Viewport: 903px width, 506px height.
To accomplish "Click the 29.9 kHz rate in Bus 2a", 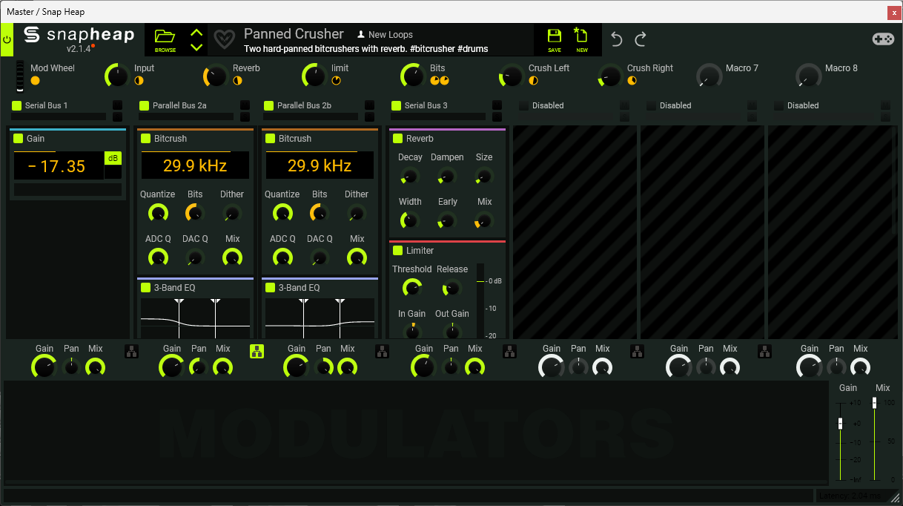I will [195, 165].
